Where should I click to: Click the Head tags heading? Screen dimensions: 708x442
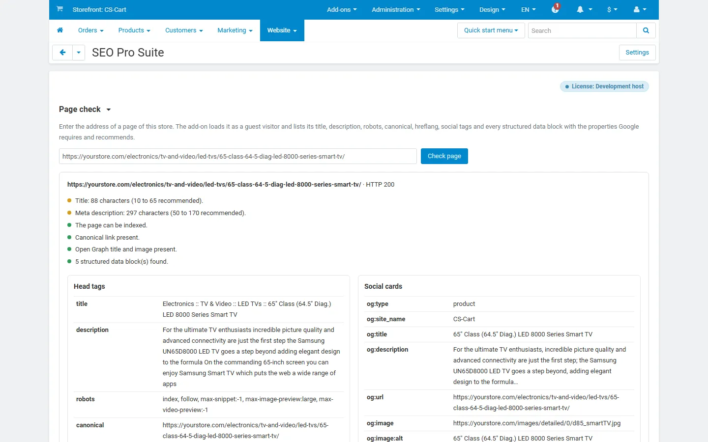click(89, 286)
